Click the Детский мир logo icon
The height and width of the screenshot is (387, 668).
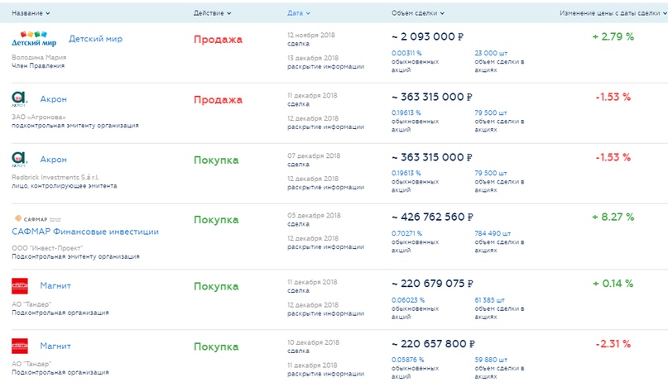(34, 39)
